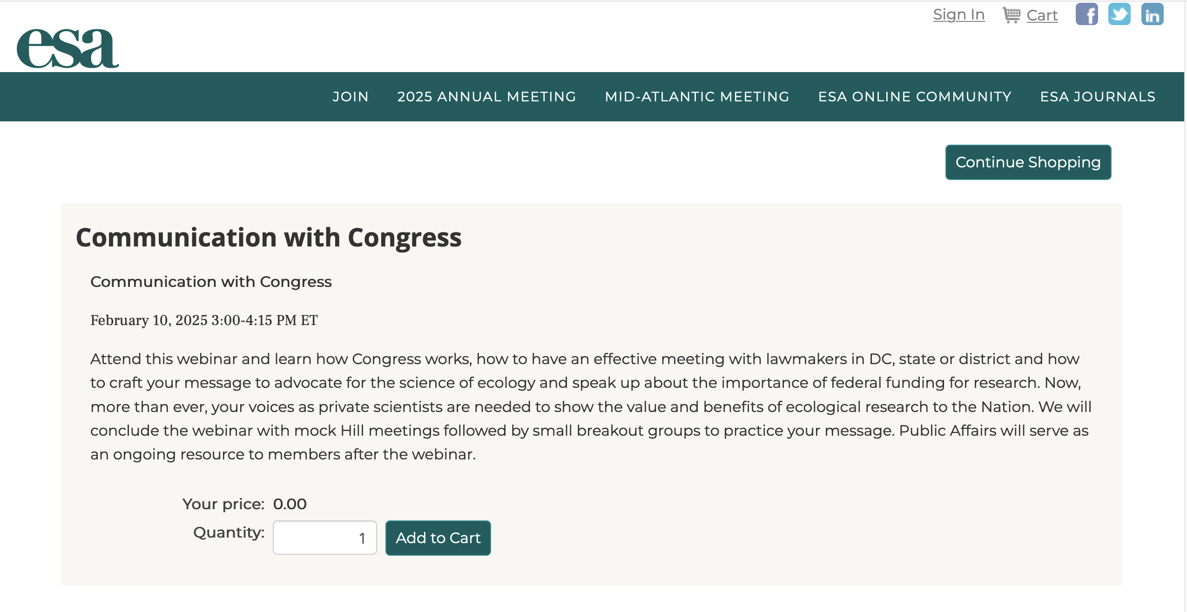Open the Sign In link
The image size is (1187, 612).
(x=959, y=15)
